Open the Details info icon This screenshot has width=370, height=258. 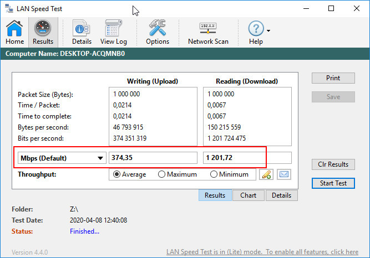tap(82, 32)
